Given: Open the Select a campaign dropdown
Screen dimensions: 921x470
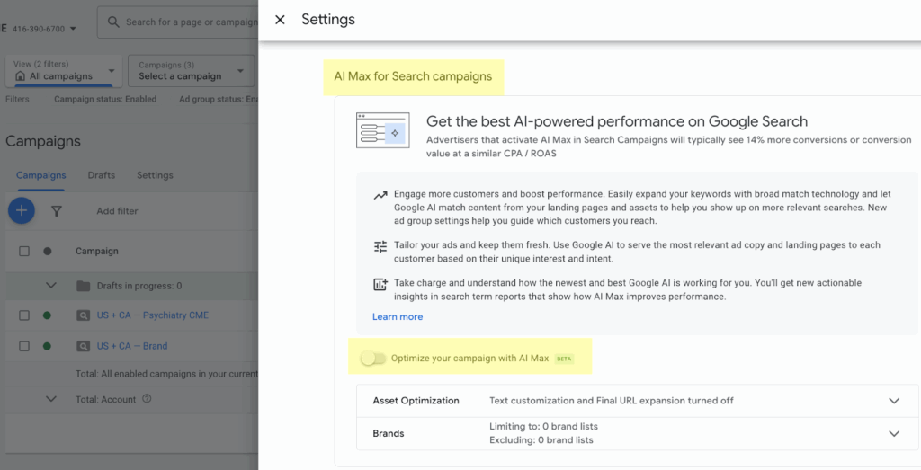Looking at the screenshot, I should click(x=192, y=71).
